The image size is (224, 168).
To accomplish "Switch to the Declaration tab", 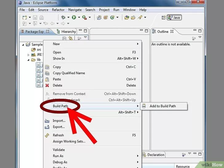I will [154, 155].
